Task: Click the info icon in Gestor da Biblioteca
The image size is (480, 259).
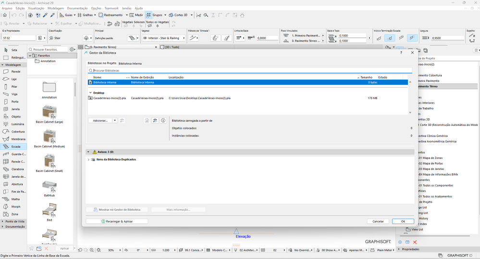Action: pos(163,121)
